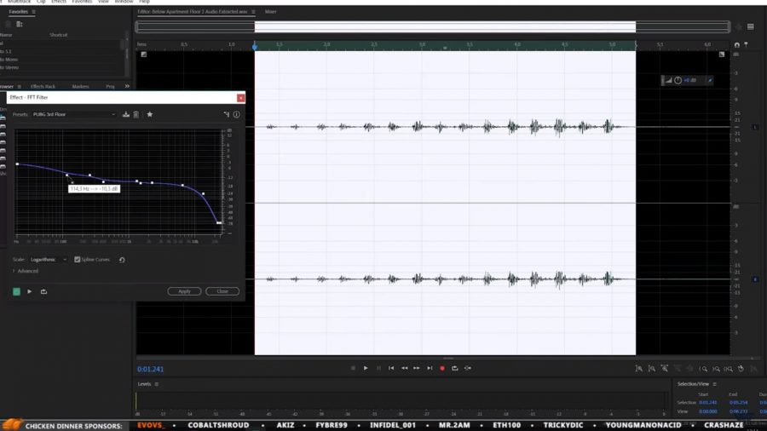
Task: Expand the Advanced section
Action: [x=26, y=271]
